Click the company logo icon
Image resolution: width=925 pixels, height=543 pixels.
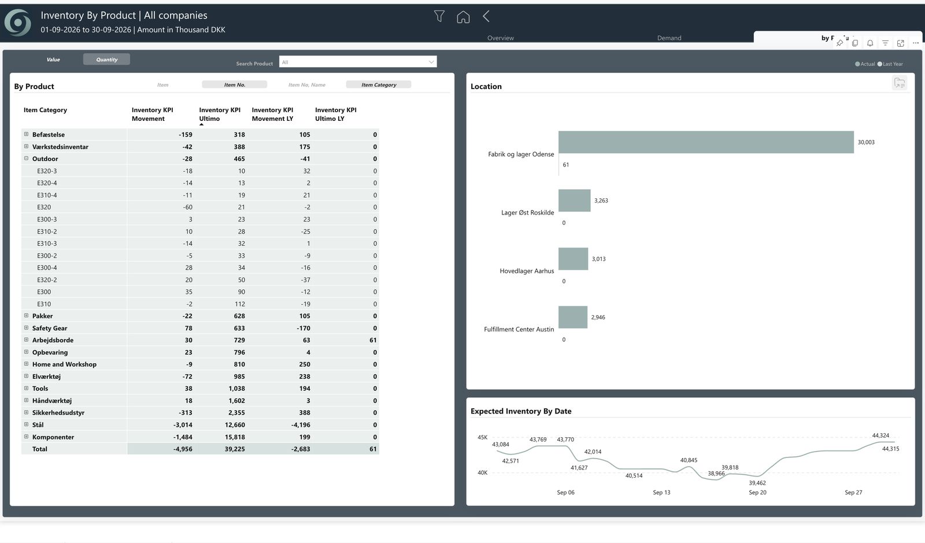(x=18, y=23)
